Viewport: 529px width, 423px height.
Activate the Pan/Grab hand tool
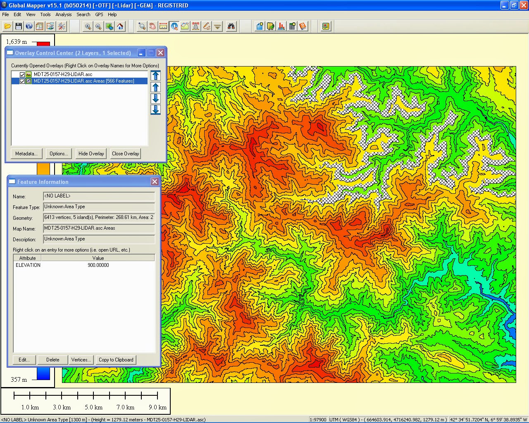(153, 26)
